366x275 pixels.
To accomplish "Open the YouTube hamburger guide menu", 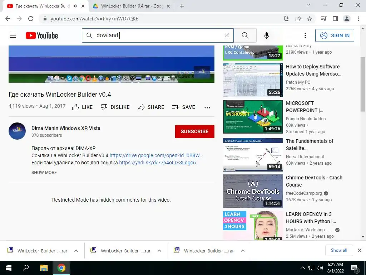I will [13, 35].
